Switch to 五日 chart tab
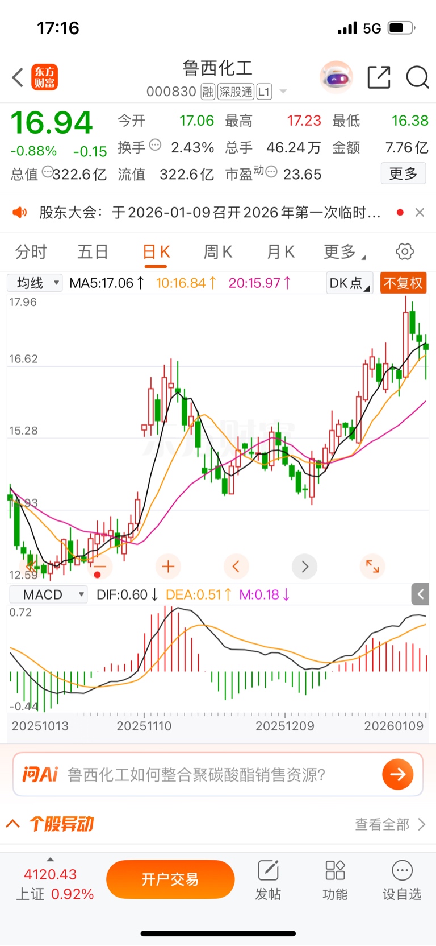Screen dimensions: 436x946 click(x=93, y=251)
